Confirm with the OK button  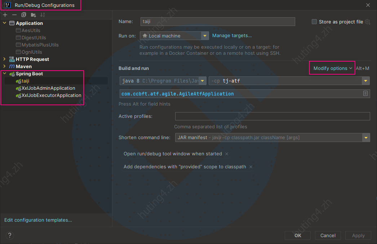(298, 235)
